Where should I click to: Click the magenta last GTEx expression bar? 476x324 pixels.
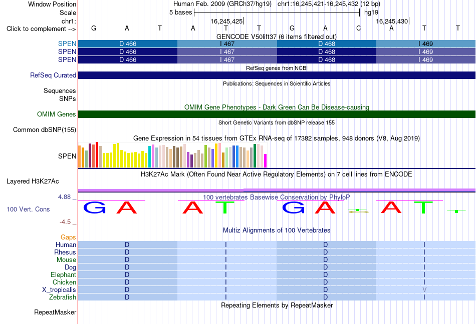coord(266,161)
